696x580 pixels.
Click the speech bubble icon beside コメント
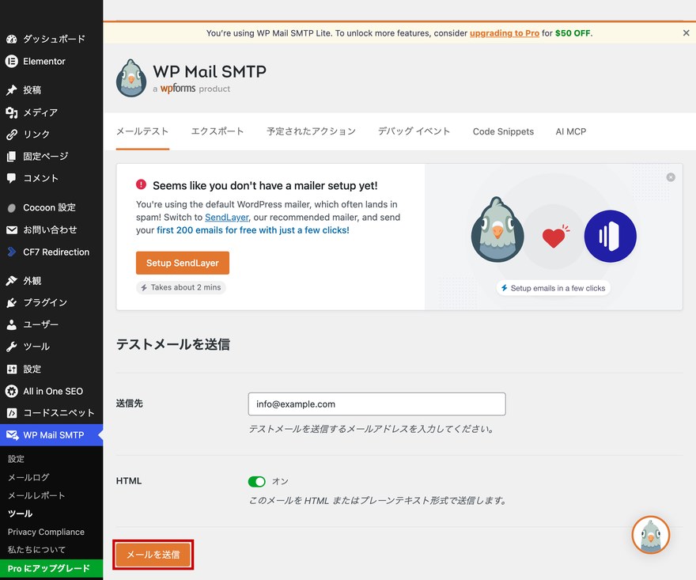click(12, 179)
